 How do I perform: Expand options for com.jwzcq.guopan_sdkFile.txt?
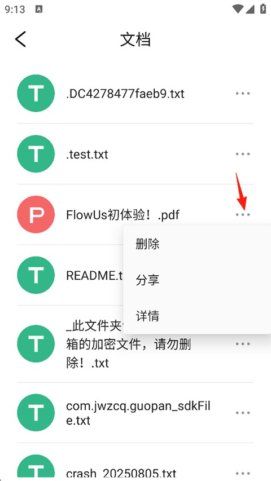point(243,413)
